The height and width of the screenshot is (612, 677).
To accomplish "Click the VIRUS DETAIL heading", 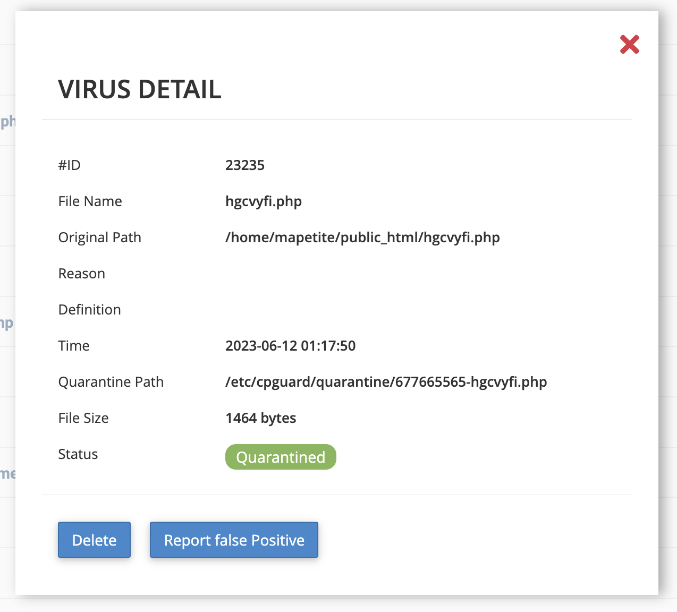I will click(139, 89).
